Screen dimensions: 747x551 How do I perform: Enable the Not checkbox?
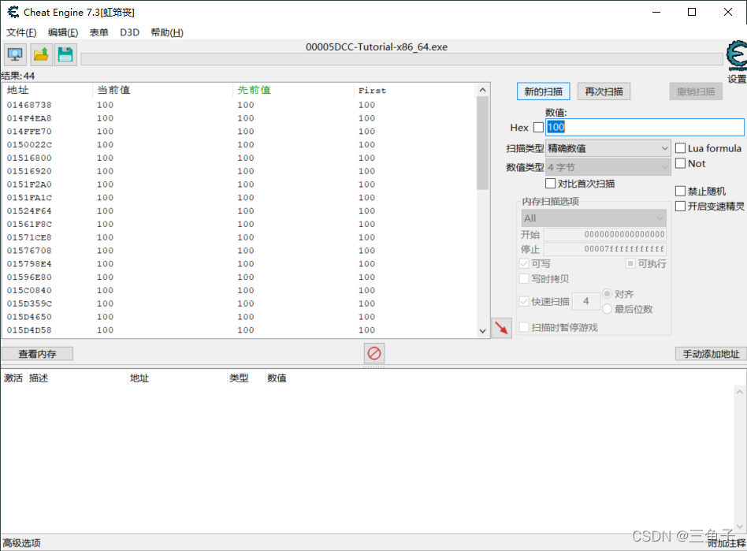(680, 163)
